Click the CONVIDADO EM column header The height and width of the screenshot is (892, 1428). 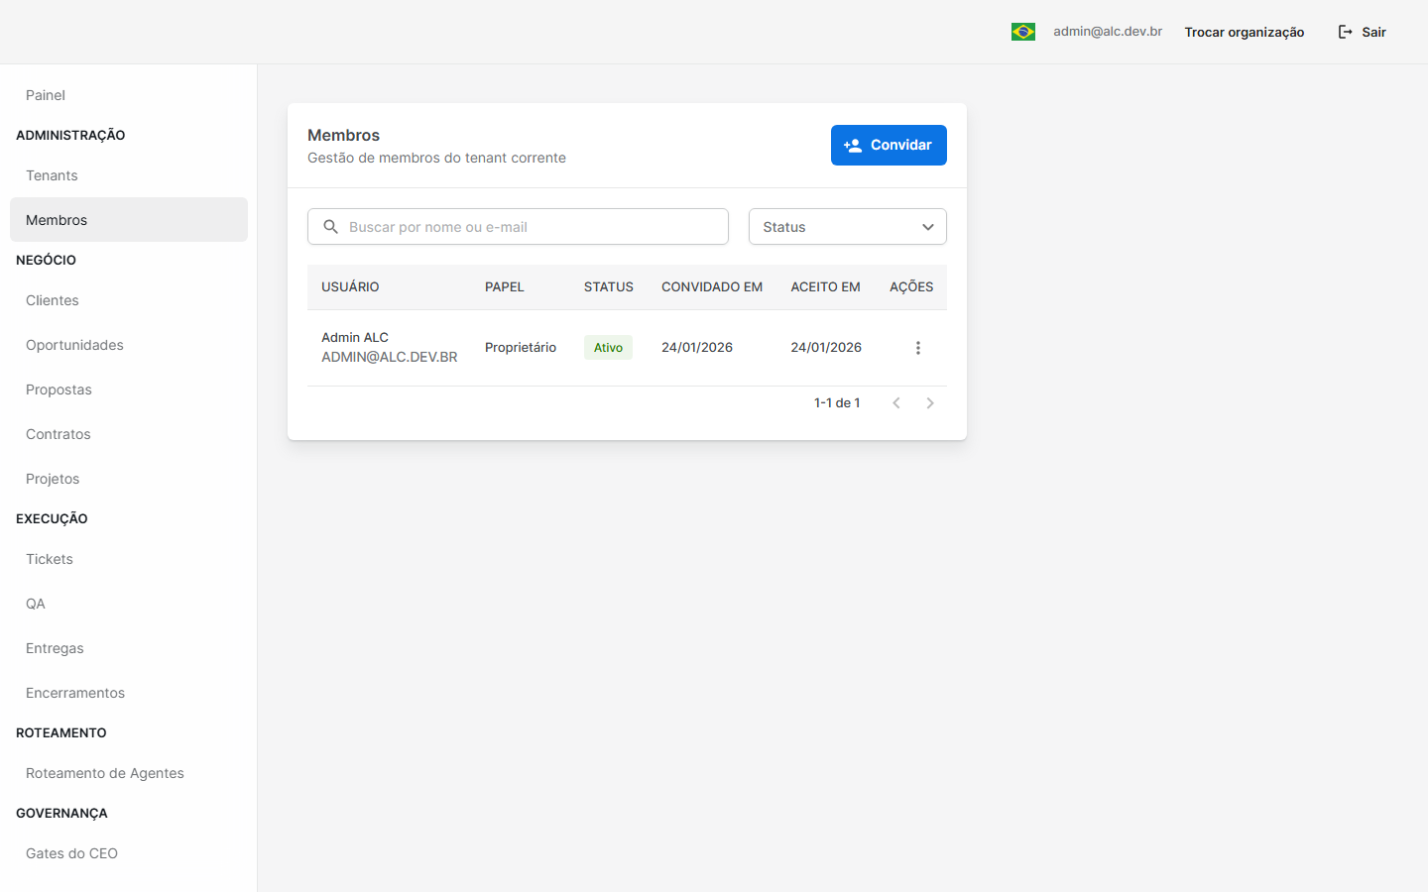712,287
